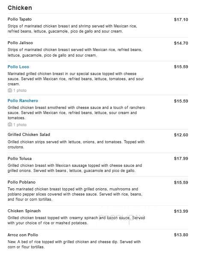The image size is (198, 253).
Task: Click camera icon under Pollo Loco
Action: (10, 90)
